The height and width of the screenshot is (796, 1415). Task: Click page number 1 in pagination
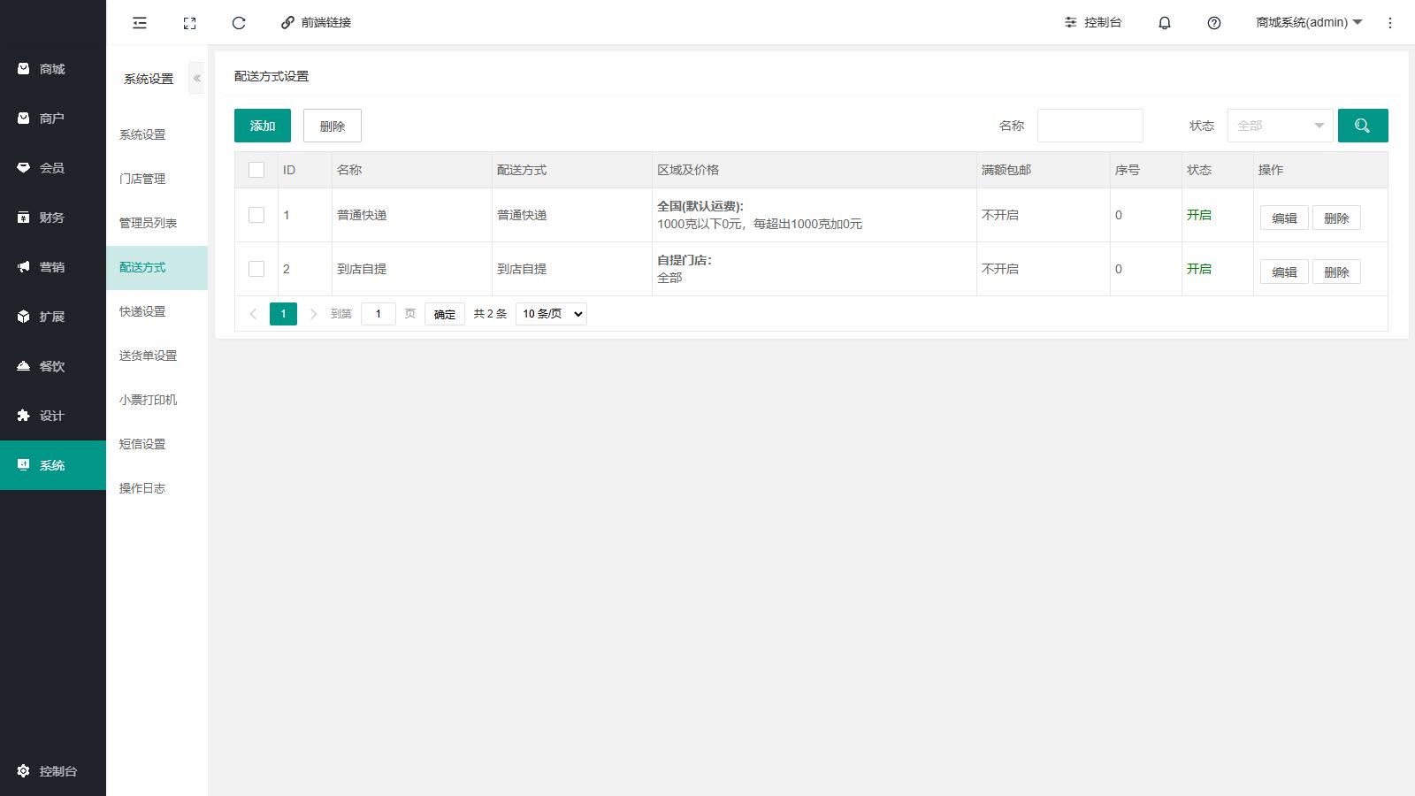[283, 314]
